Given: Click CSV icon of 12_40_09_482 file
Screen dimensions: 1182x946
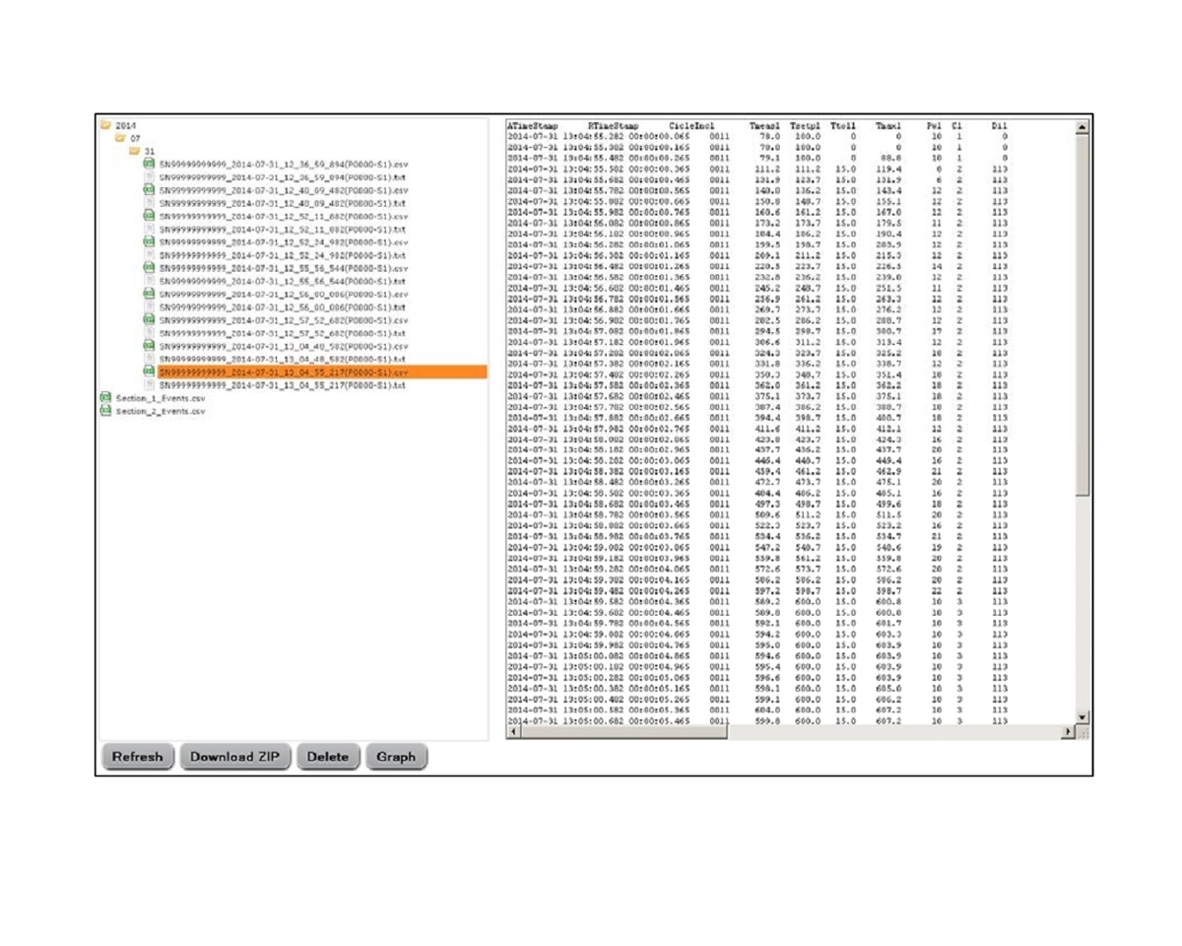Looking at the screenshot, I should tap(149, 189).
